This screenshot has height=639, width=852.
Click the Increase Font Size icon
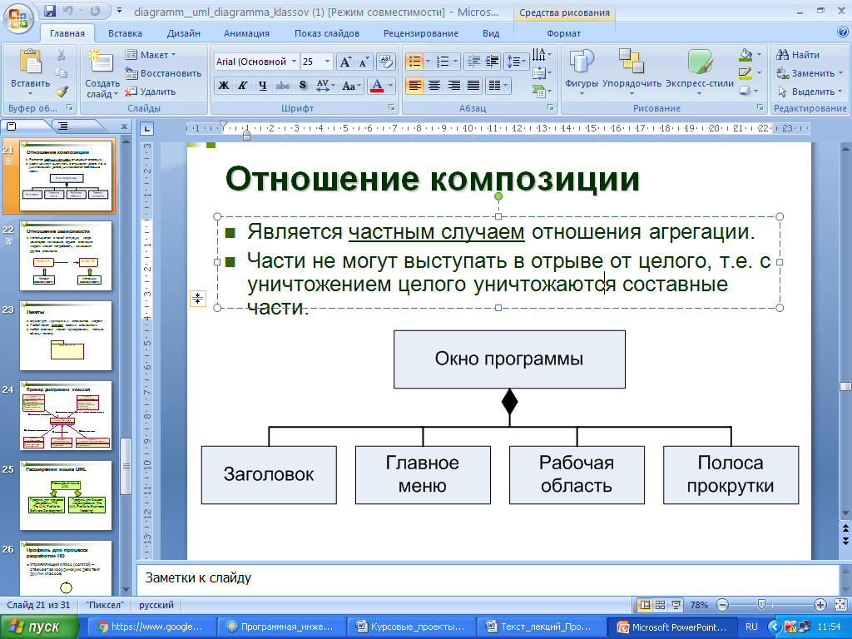tap(345, 62)
